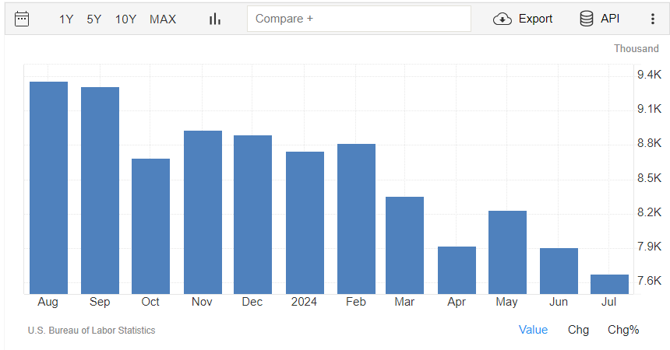
Task: Click the 'Aug' x-axis label
Action: click(48, 303)
